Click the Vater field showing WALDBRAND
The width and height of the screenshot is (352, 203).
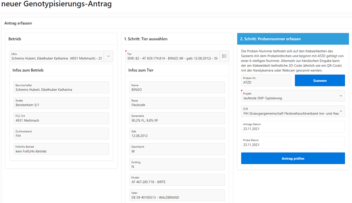177,195
